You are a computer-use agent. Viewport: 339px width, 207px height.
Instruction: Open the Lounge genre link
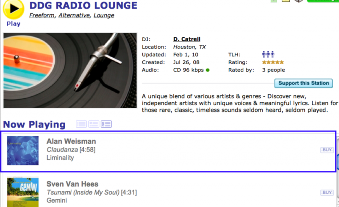104,16
